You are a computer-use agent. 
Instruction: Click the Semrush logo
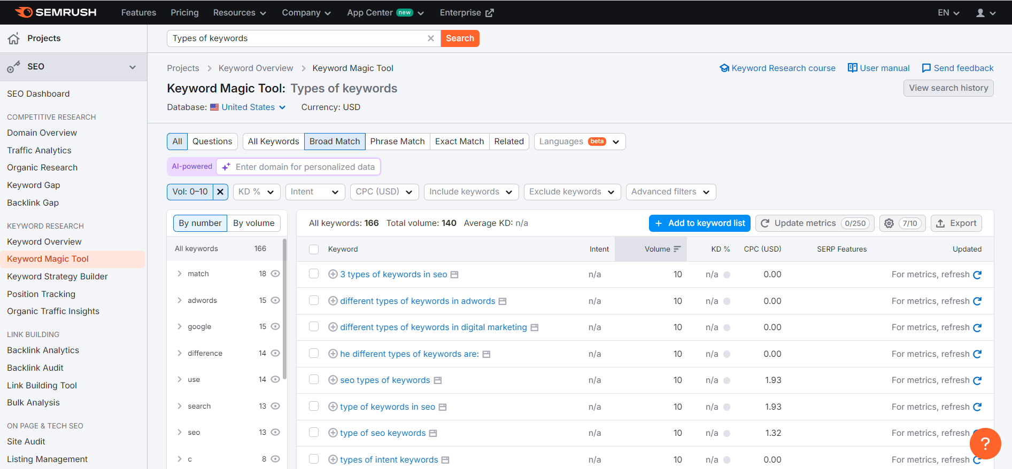[56, 12]
